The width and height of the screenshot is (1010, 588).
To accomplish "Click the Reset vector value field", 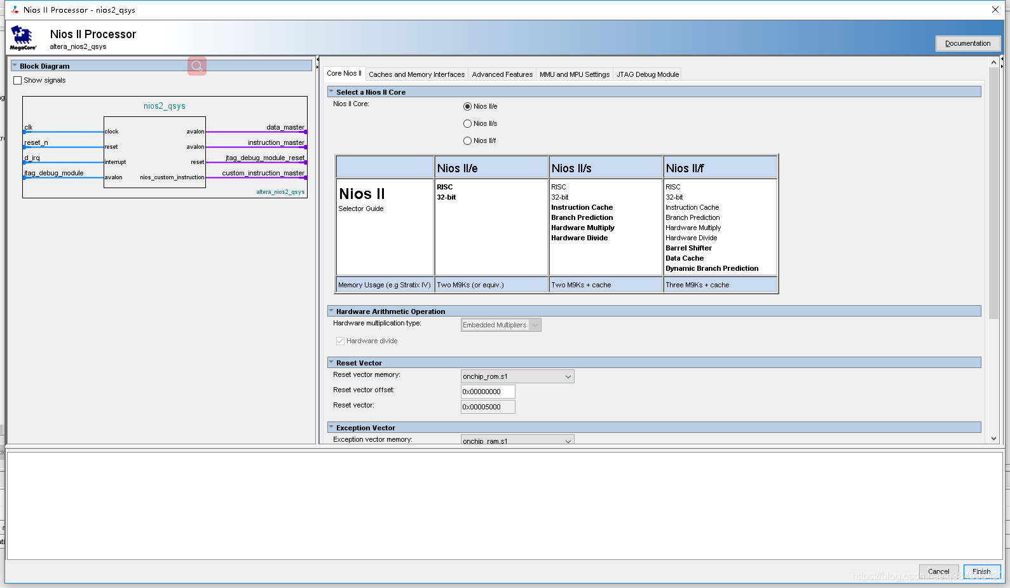I will tap(488, 407).
